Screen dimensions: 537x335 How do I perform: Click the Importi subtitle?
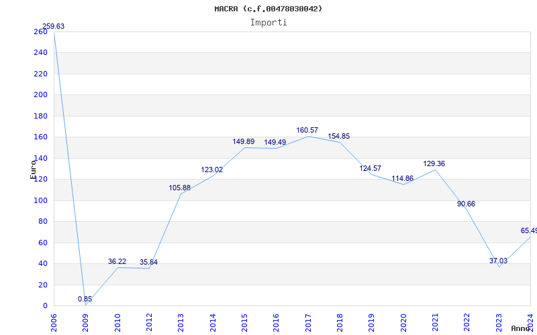(x=268, y=22)
